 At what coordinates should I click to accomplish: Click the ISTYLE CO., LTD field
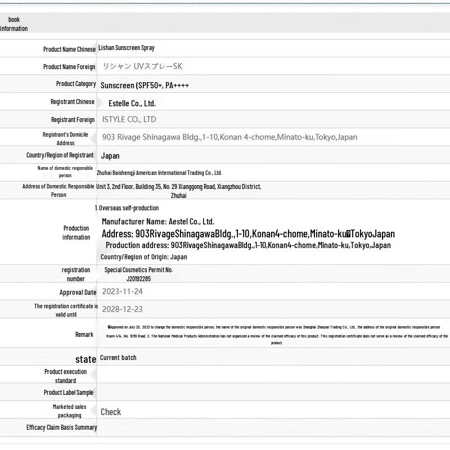129,119
